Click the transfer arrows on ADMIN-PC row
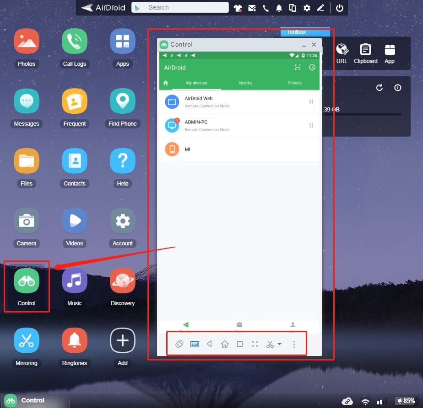Screen dimensions: 423x408 click(x=311, y=126)
